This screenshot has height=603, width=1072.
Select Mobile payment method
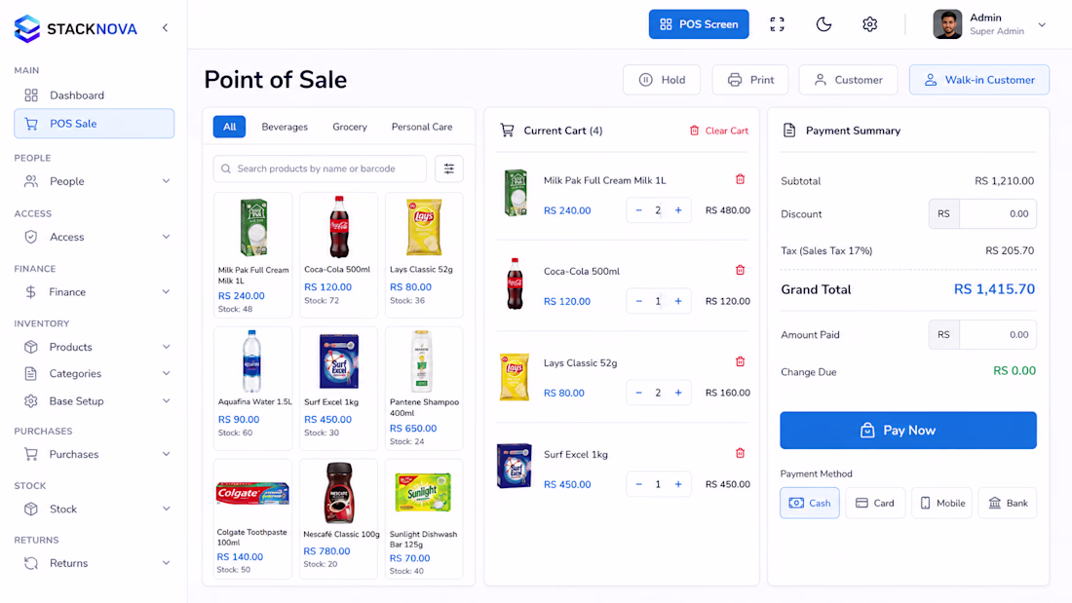(x=941, y=504)
